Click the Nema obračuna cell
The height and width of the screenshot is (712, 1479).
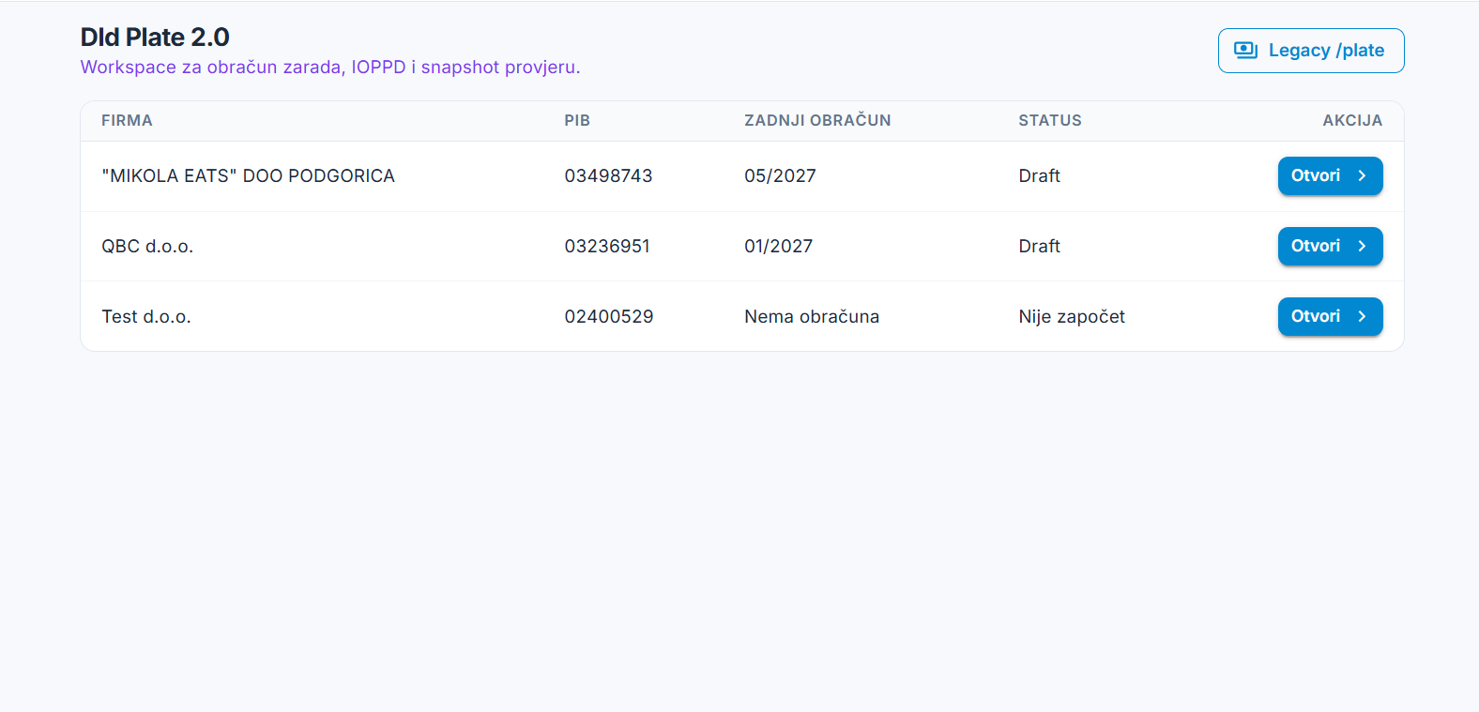(812, 317)
